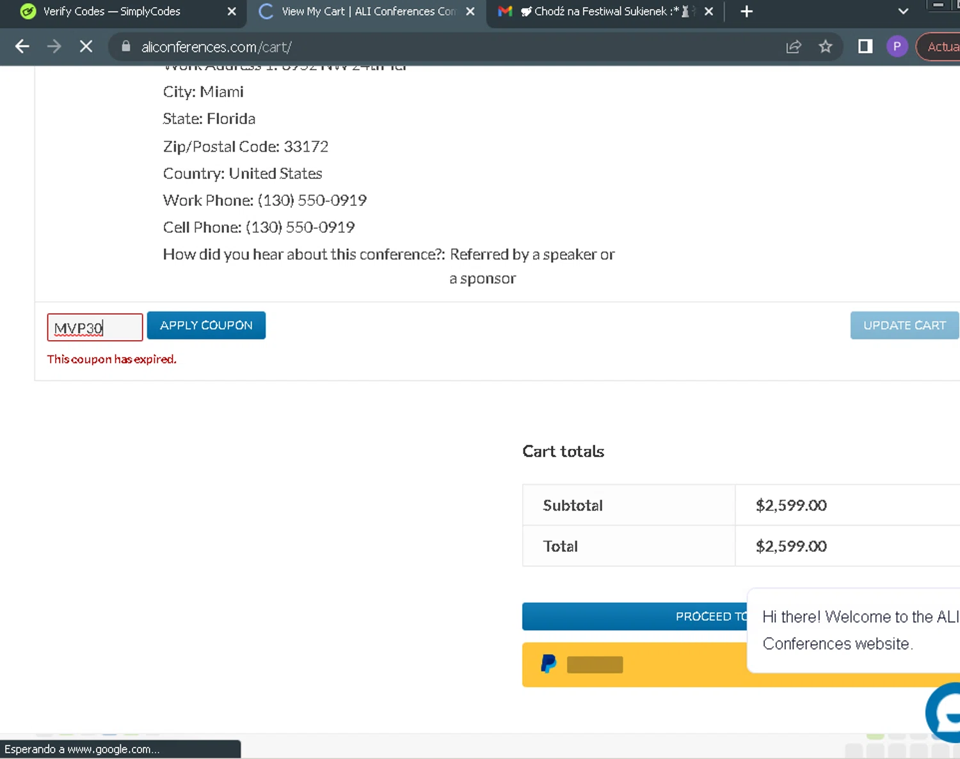Viewport: 960px width, 759px height.
Task: Click the Cart totals heading
Action: tap(563, 451)
